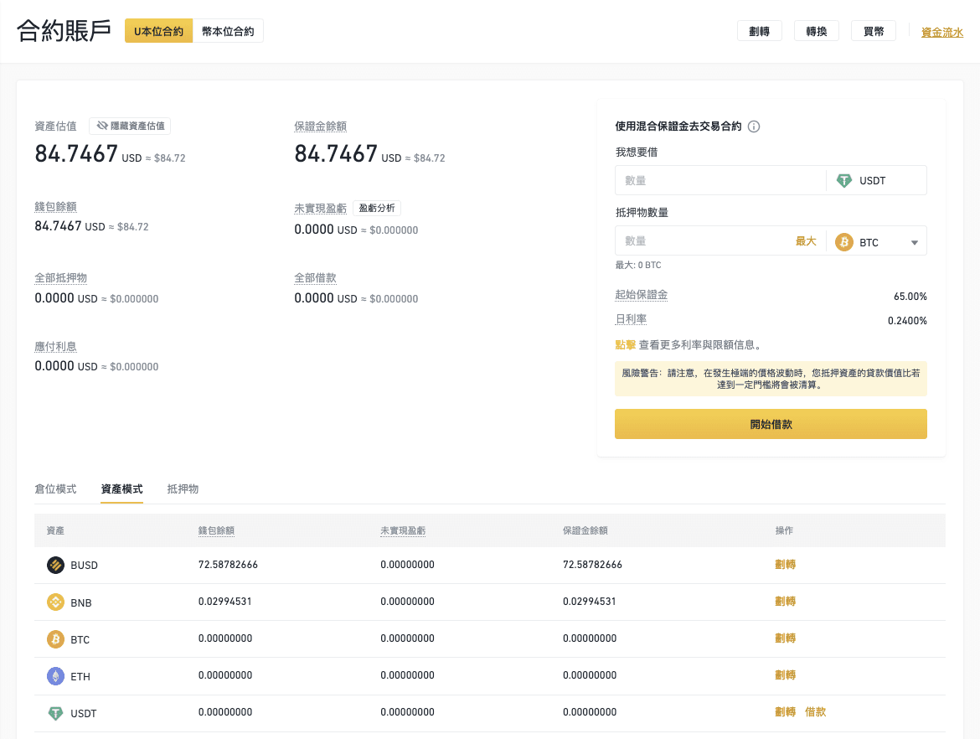This screenshot has width=980, height=739.
Task: Click 最大 to fill max collateral
Action: pos(806,241)
